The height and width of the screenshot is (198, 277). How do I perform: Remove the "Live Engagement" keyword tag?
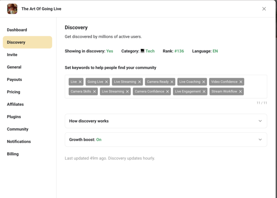204,91
